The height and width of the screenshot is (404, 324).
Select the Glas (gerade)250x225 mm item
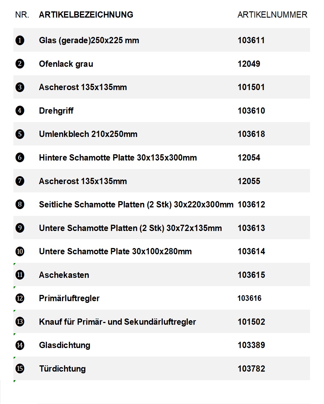(89, 41)
